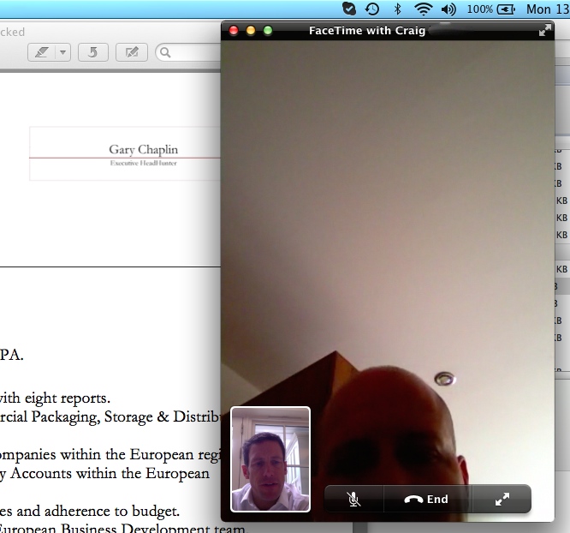Click the edit markup button in toolbar
This screenshot has width=570, height=533.
point(131,52)
